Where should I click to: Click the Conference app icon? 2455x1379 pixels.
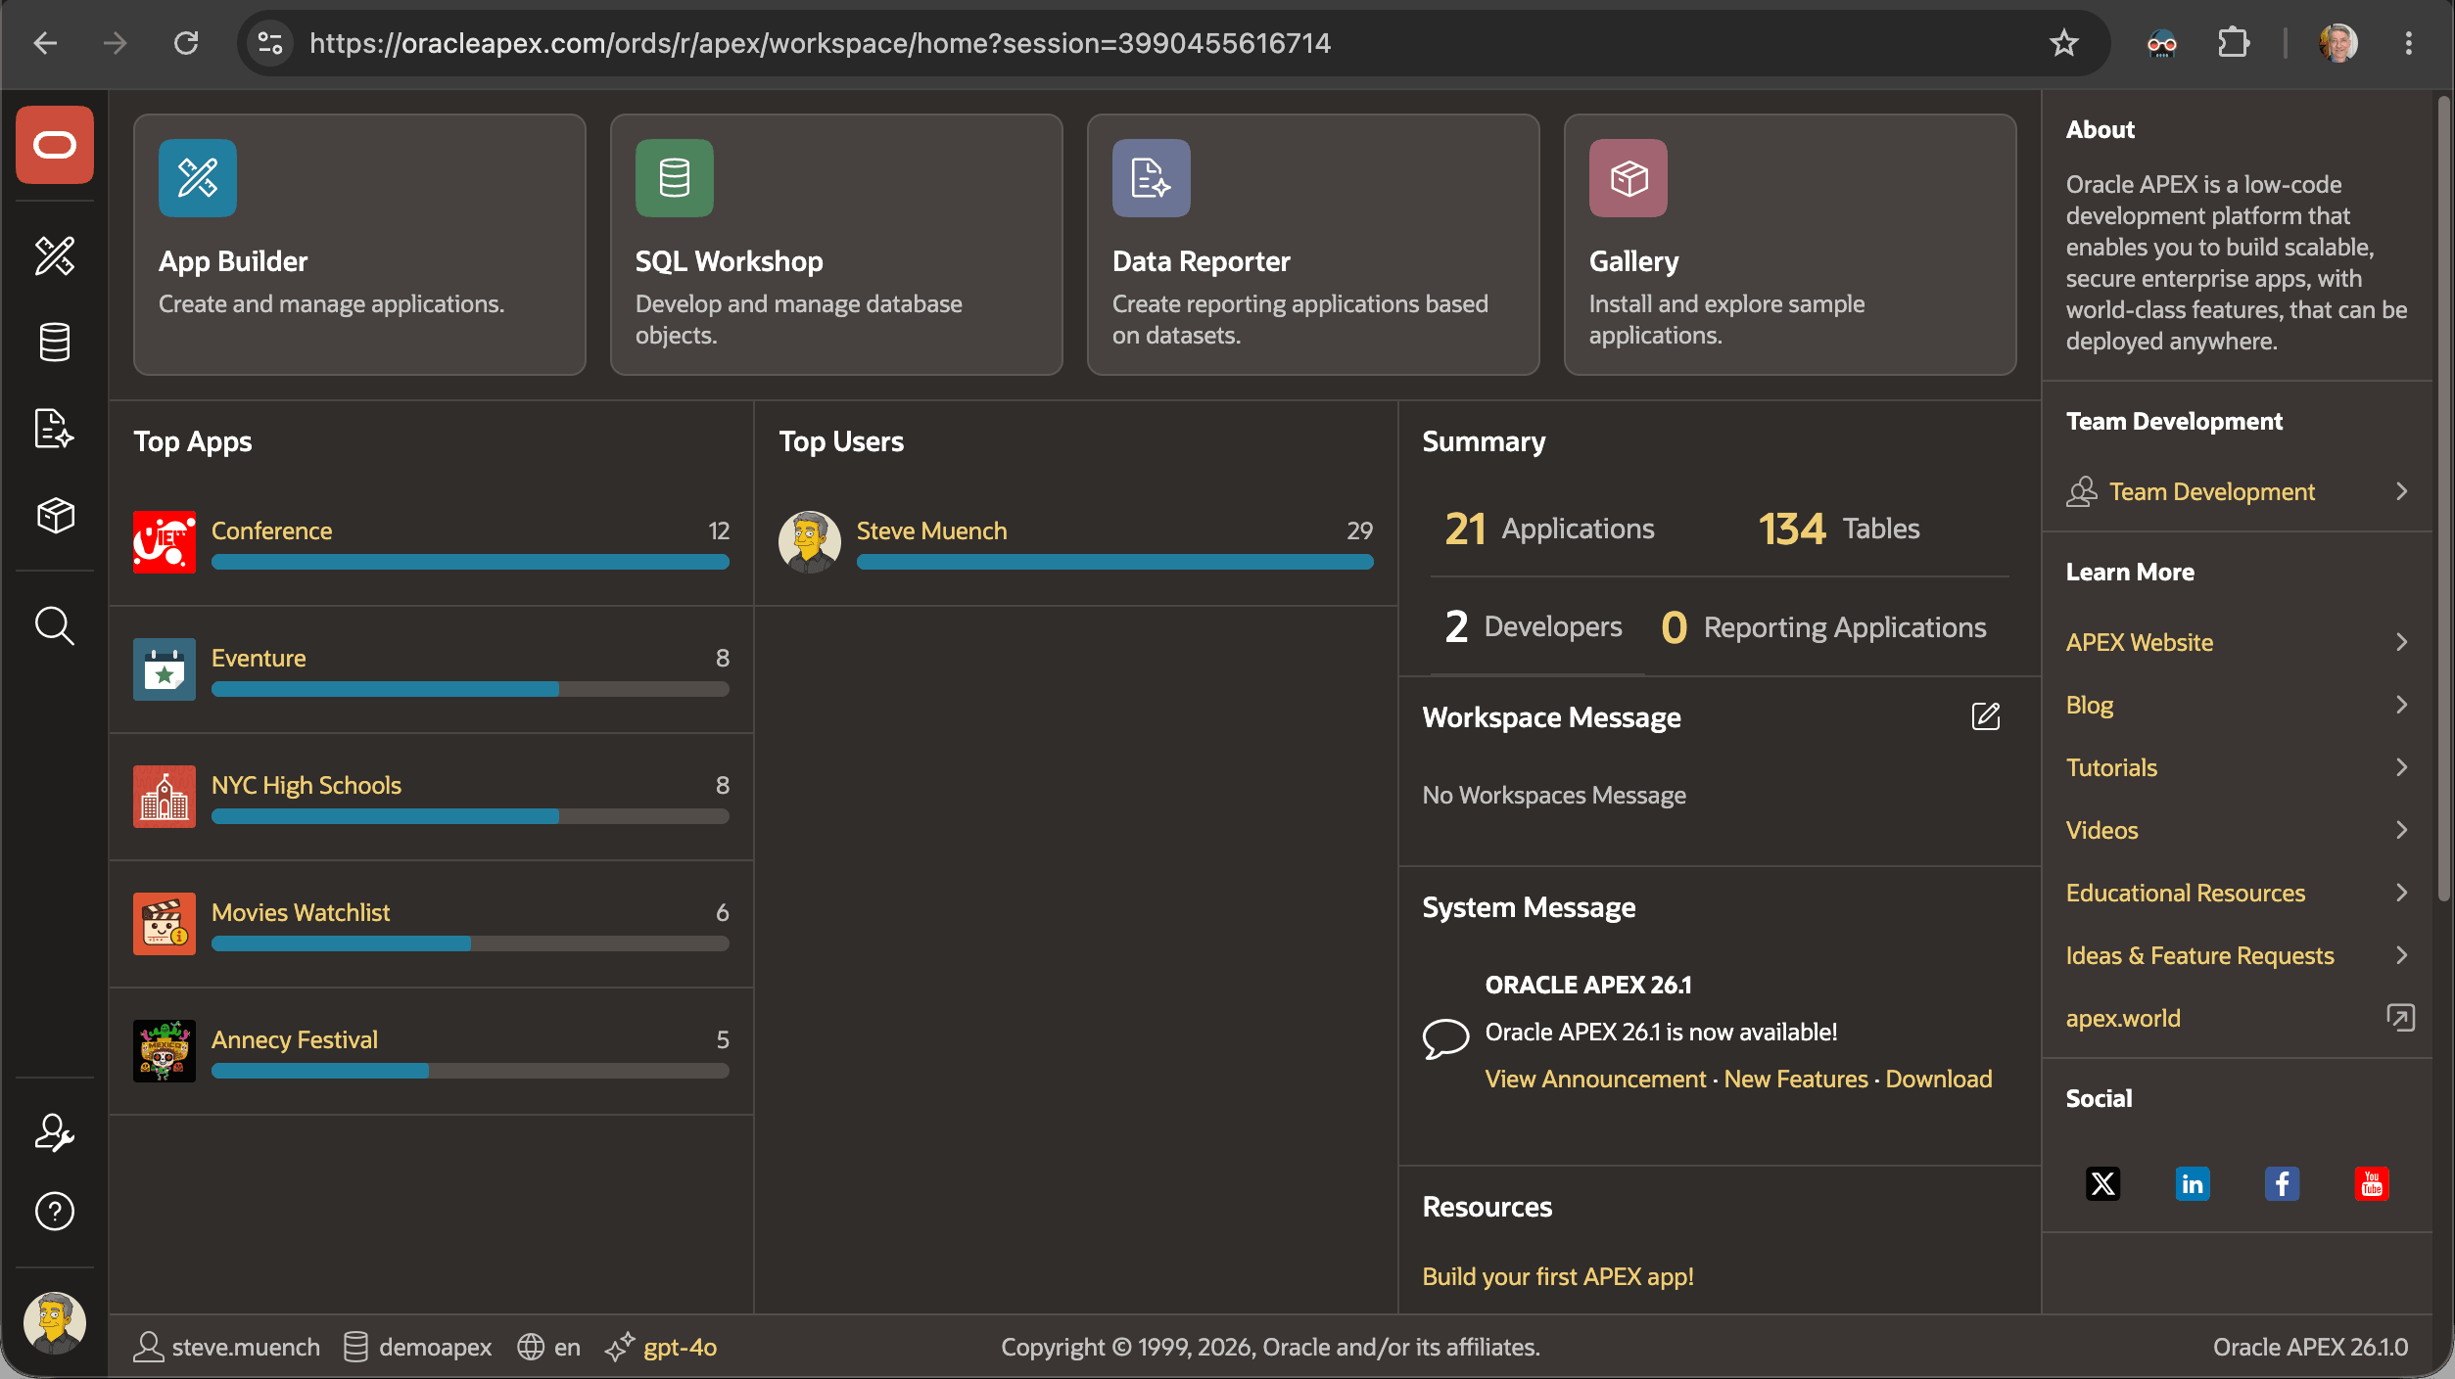tap(165, 542)
